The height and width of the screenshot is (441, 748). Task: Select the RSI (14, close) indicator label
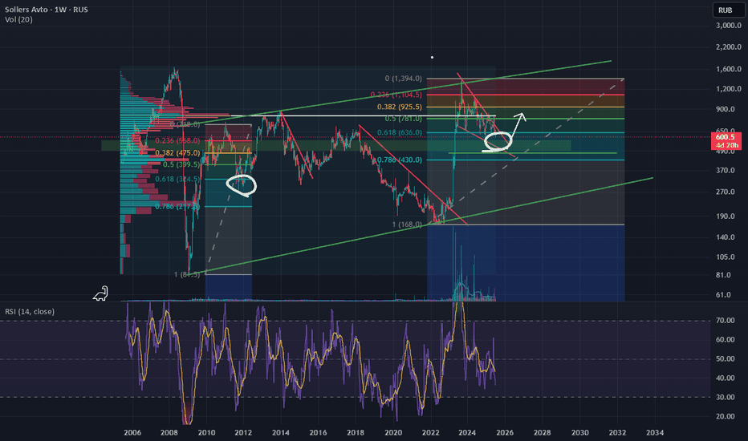pos(30,311)
